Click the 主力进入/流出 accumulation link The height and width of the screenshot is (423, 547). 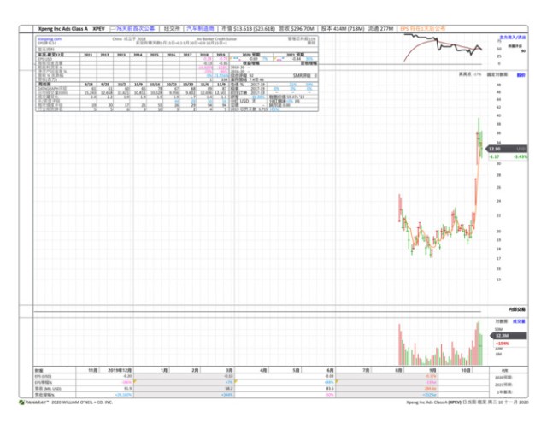(513, 38)
